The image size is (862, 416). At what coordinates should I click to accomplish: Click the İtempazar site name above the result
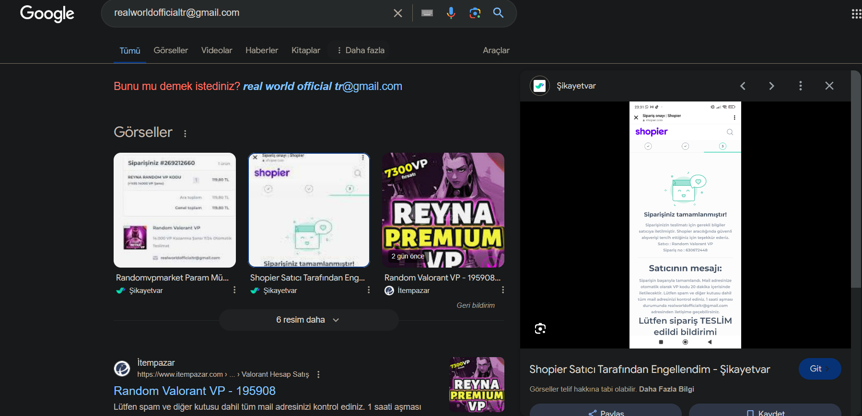156,363
